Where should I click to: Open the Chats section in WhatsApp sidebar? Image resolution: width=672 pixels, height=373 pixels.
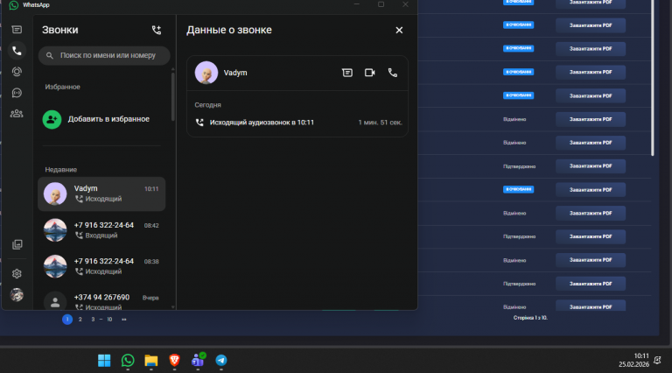pyautogui.click(x=17, y=30)
